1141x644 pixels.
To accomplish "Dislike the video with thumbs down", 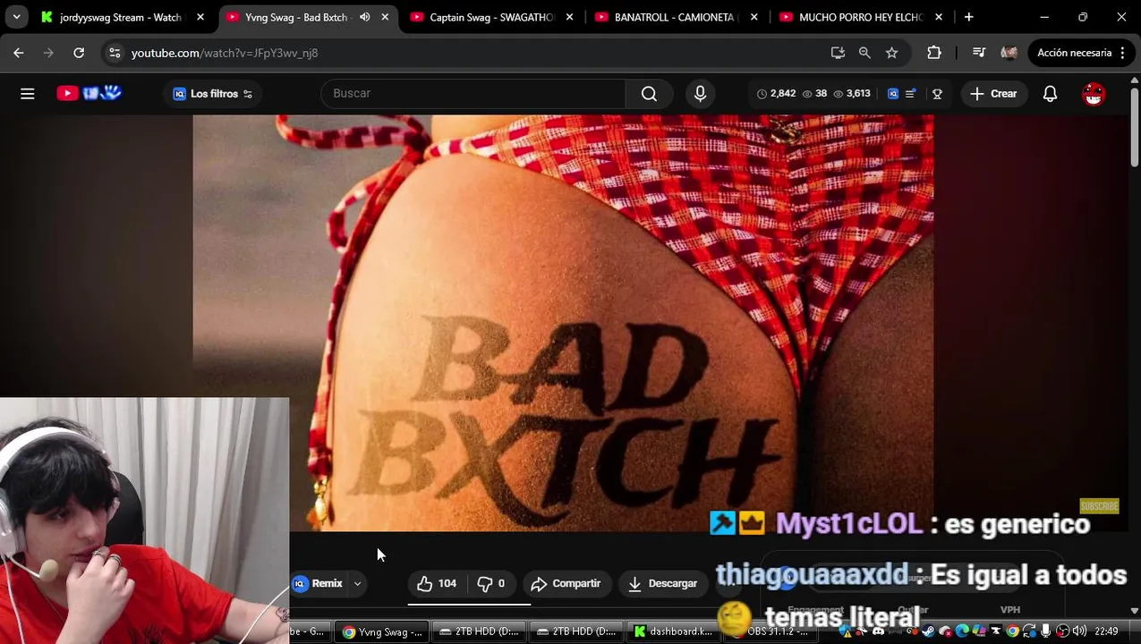I will 490,583.
